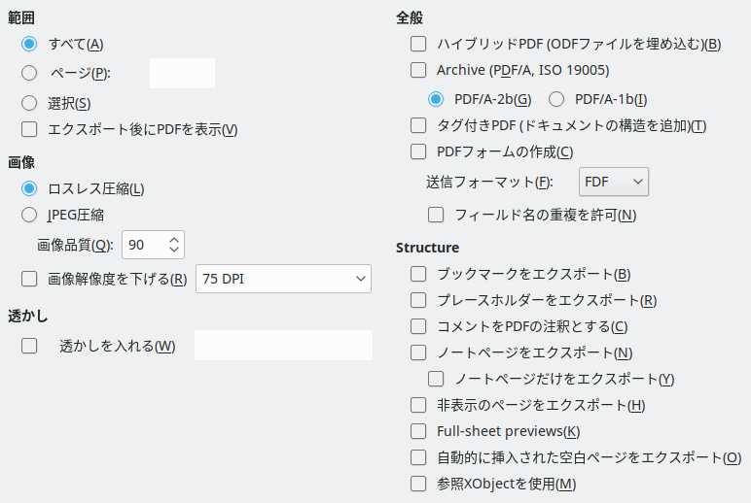Viewport: 751px width, 503px height.
Task: Enable コメントをPDFの注釈とする checkbox
Action: point(418,326)
